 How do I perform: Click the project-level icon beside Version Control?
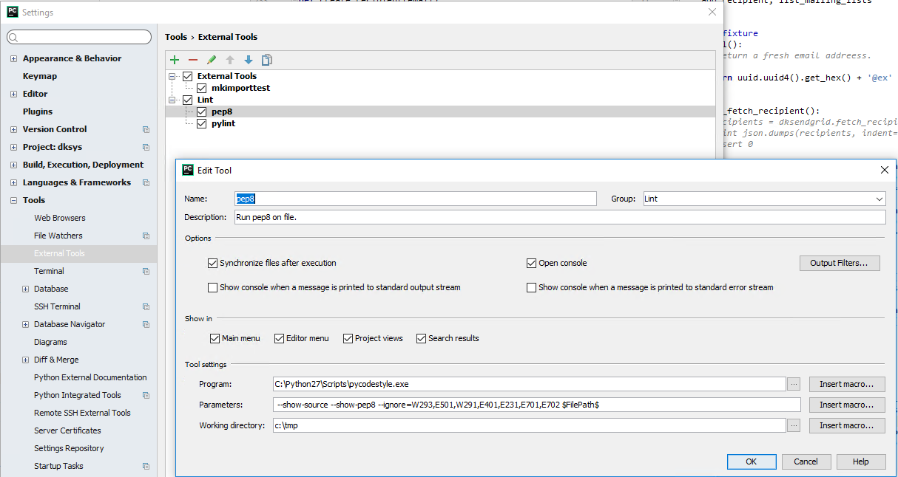(146, 129)
